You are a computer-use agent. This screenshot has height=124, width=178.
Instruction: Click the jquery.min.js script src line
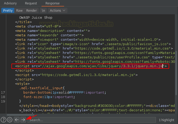point(91,66)
